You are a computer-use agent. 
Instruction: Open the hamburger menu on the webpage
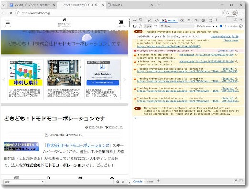[8, 22]
